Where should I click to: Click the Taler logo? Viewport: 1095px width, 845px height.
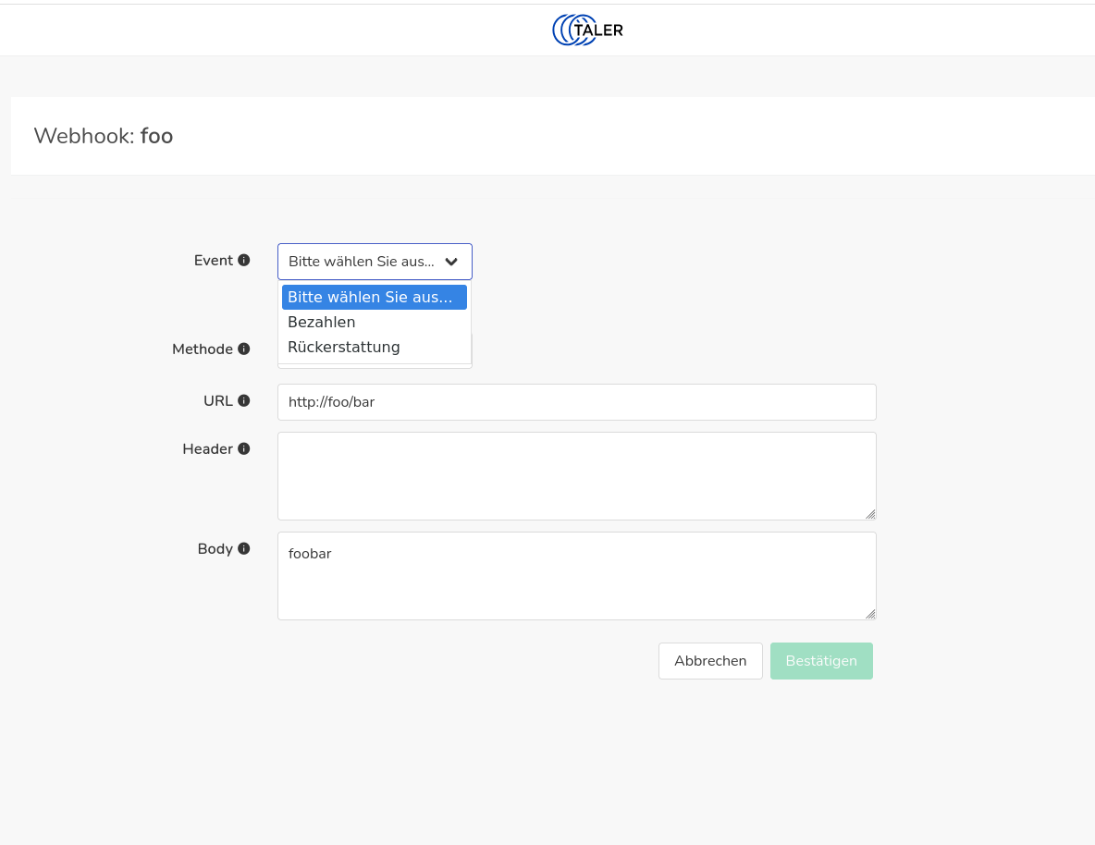[587, 30]
